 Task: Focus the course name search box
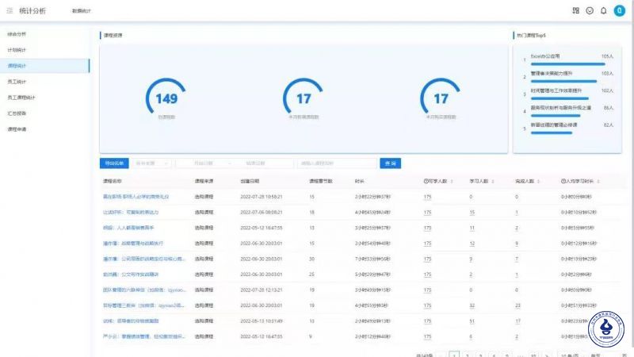point(336,163)
